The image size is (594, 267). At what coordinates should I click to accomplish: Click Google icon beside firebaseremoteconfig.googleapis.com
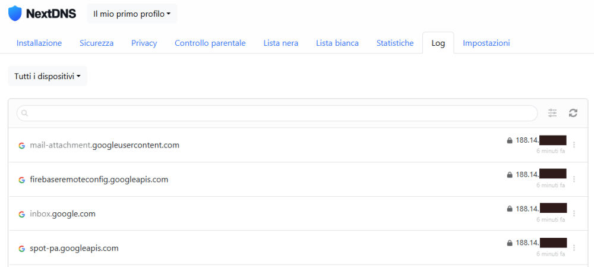click(x=22, y=180)
